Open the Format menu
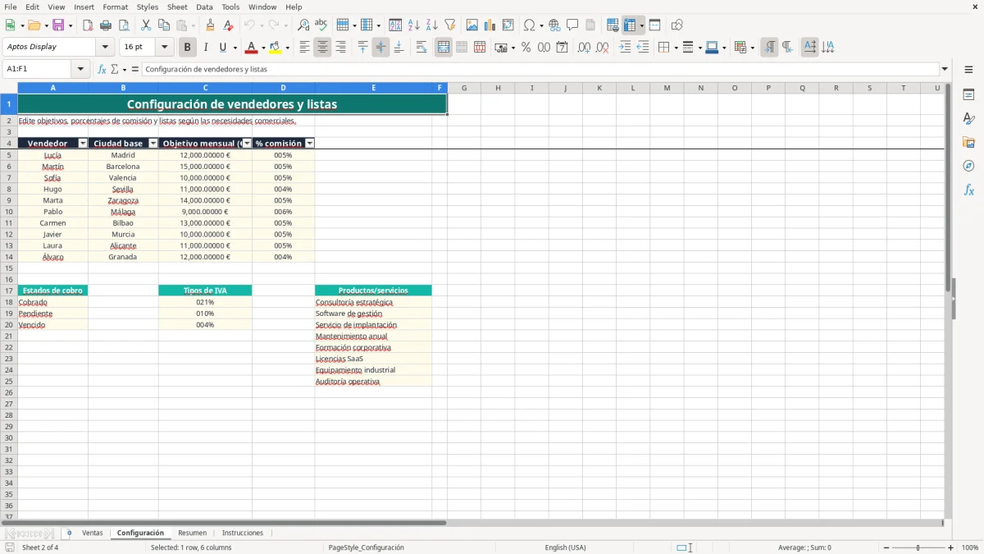Image resolution: width=984 pixels, height=554 pixels. [x=115, y=7]
